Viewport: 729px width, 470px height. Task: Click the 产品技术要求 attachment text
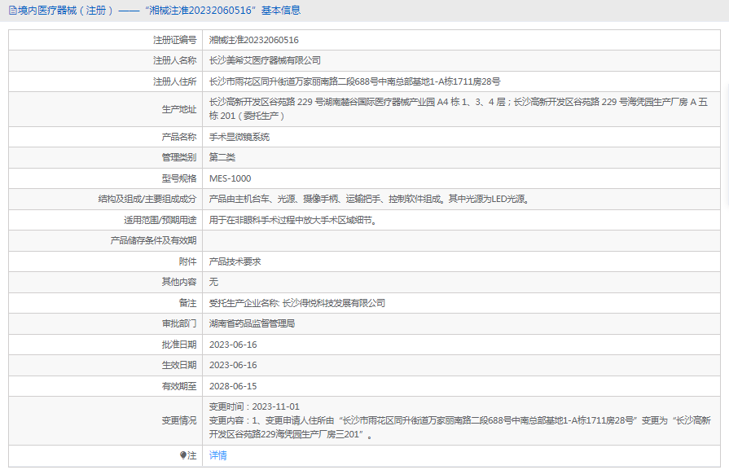[235, 261]
